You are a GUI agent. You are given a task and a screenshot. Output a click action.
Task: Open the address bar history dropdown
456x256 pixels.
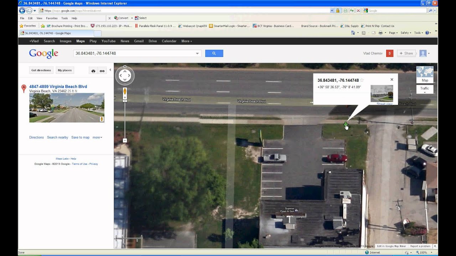[332, 11]
